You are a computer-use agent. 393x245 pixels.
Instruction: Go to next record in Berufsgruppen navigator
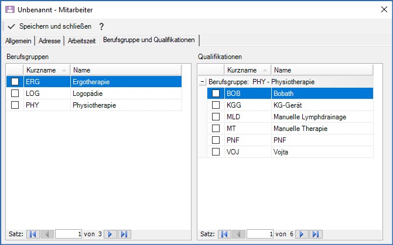[110, 234]
